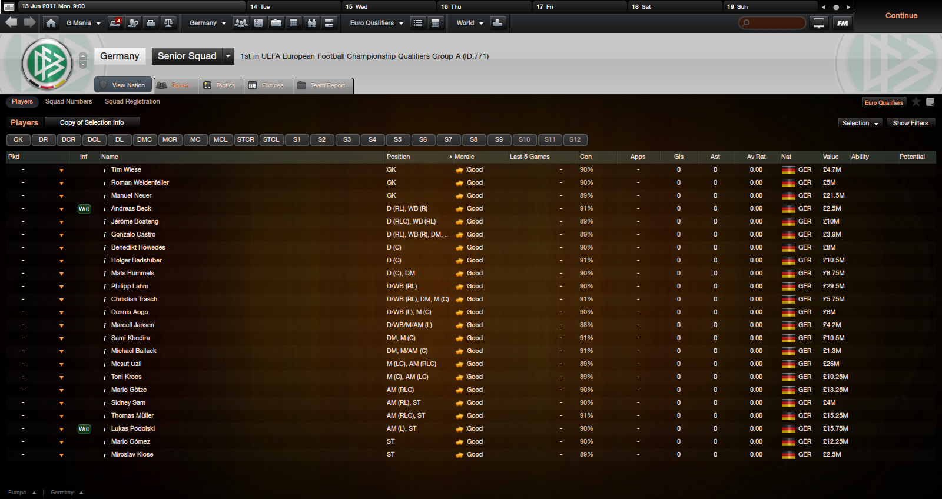The width and height of the screenshot is (942, 499).
Task: Open Euro Qualifiers list view icon
Action: pyautogui.click(x=418, y=23)
